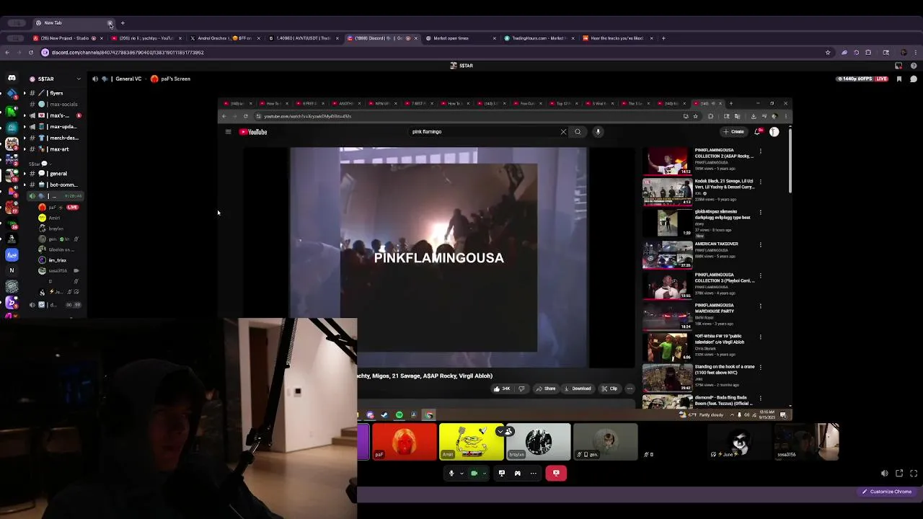
Task: Bookmark this page star icon
Action: click(828, 53)
